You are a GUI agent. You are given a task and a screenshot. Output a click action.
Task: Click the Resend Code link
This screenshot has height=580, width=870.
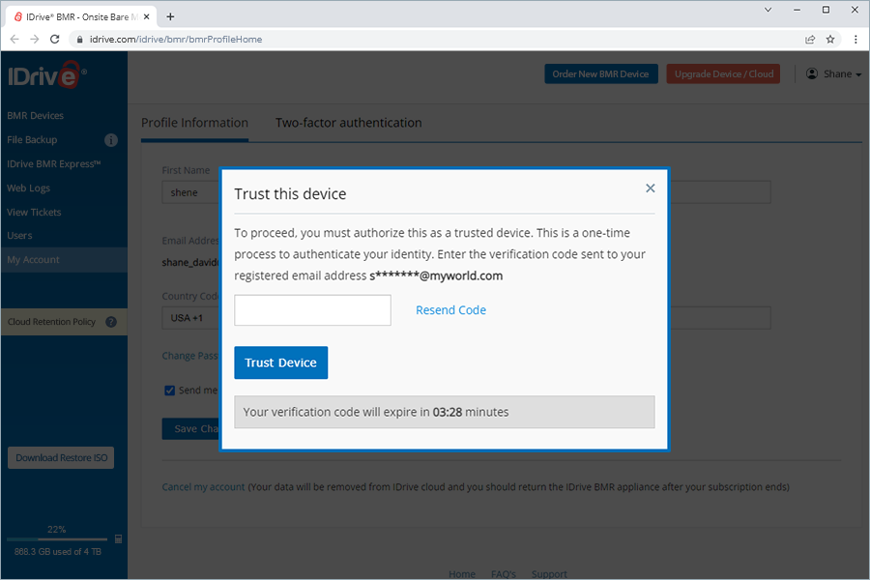pyautogui.click(x=450, y=310)
